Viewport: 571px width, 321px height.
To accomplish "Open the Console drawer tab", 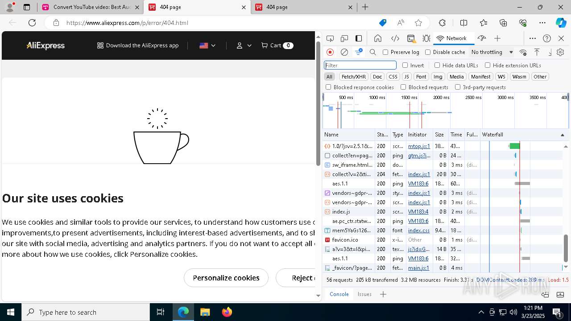I will coord(339,294).
